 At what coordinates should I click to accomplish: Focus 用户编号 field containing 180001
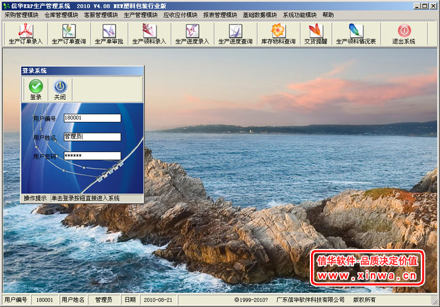[92, 118]
